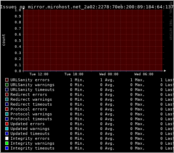
Task: Click the URLSanity errors color swatch
Action: point(7,80)
